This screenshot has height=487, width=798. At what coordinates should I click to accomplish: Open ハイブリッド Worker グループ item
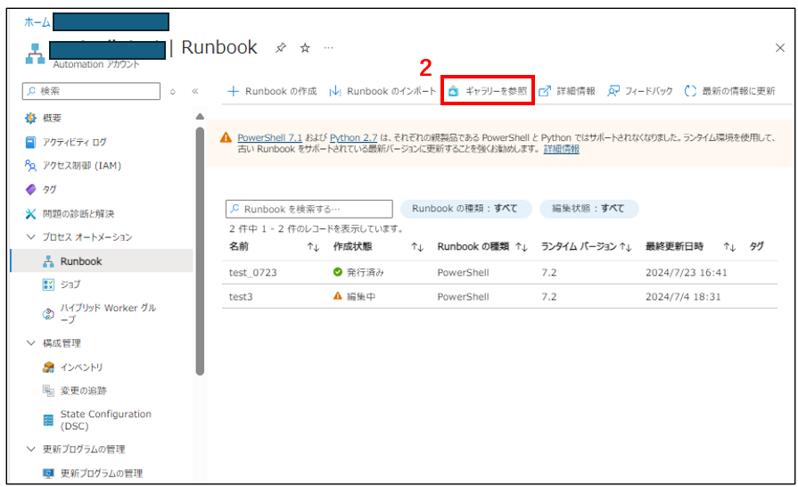[x=108, y=313]
